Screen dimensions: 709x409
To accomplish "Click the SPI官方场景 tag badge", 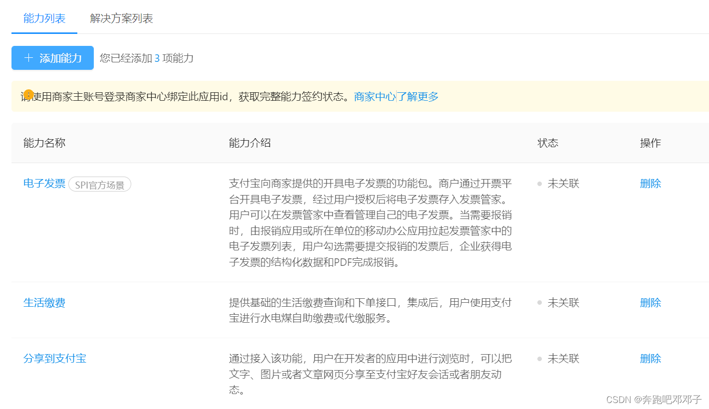I will pos(99,184).
